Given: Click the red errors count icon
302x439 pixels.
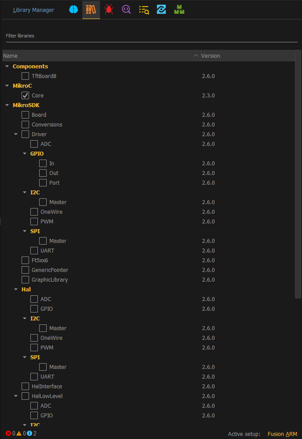Looking at the screenshot, I should (x=8, y=433).
